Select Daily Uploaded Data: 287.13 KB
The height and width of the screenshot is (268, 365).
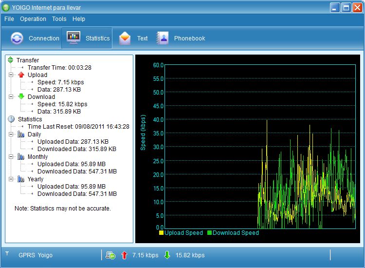[x=73, y=142]
